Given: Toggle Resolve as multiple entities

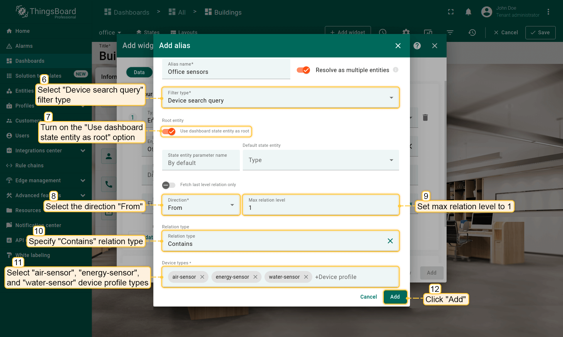Looking at the screenshot, I should click(303, 70).
